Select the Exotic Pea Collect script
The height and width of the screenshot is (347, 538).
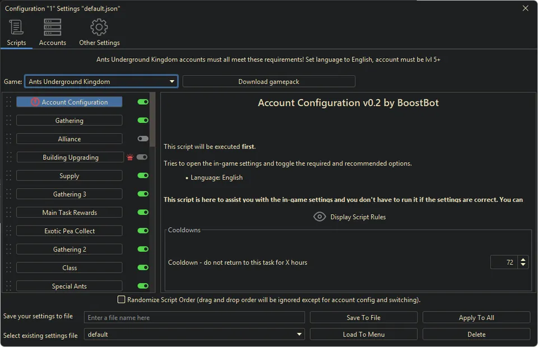(x=69, y=231)
